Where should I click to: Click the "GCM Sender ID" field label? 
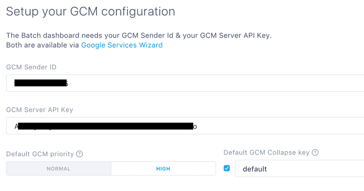click(31, 67)
